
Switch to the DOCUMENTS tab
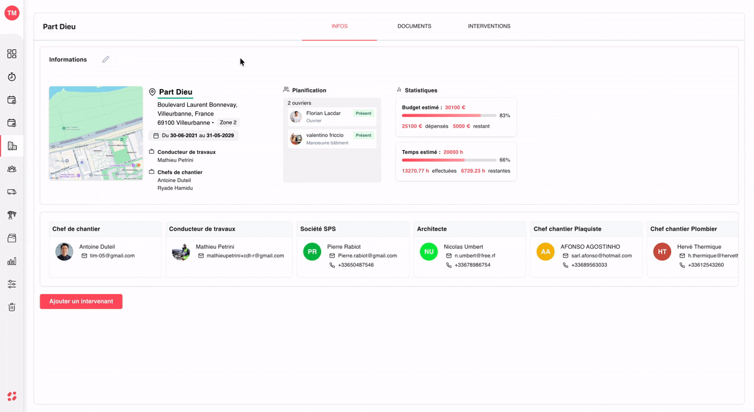[x=414, y=26]
